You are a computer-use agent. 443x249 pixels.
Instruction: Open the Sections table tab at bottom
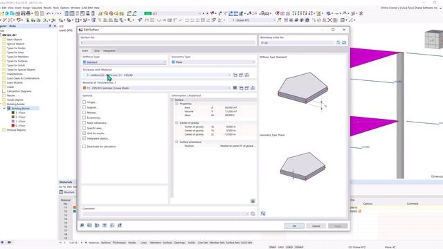click(106, 243)
